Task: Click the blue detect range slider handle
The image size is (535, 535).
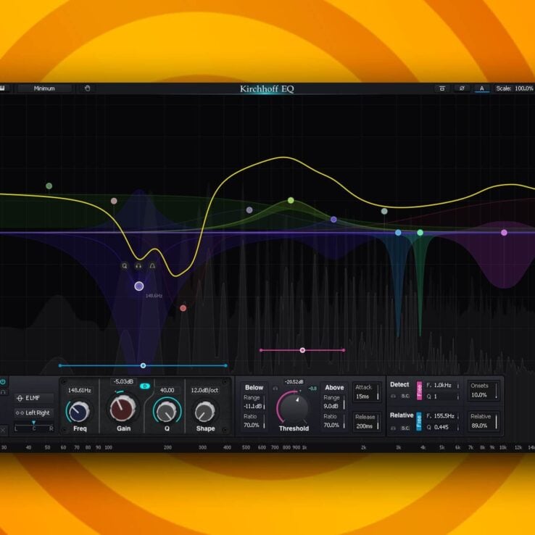Action: 144,365
